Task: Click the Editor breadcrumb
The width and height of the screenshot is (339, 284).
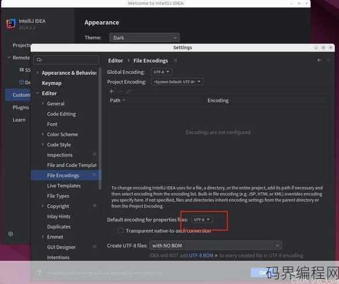Action: (x=115, y=61)
